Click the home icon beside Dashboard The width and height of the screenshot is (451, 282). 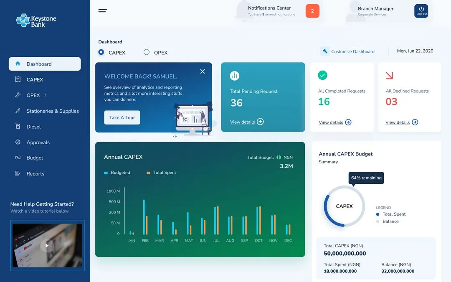pyautogui.click(x=18, y=64)
